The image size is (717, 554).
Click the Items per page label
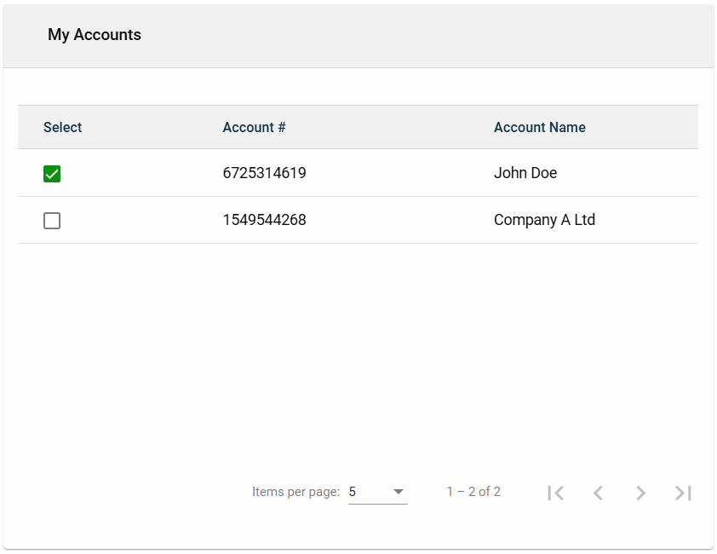[295, 492]
